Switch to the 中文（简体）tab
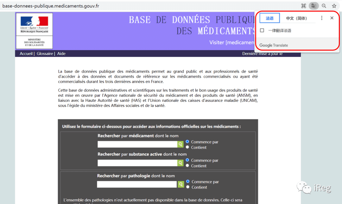The width and height of the screenshot is (342, 204). coord(297,18)
